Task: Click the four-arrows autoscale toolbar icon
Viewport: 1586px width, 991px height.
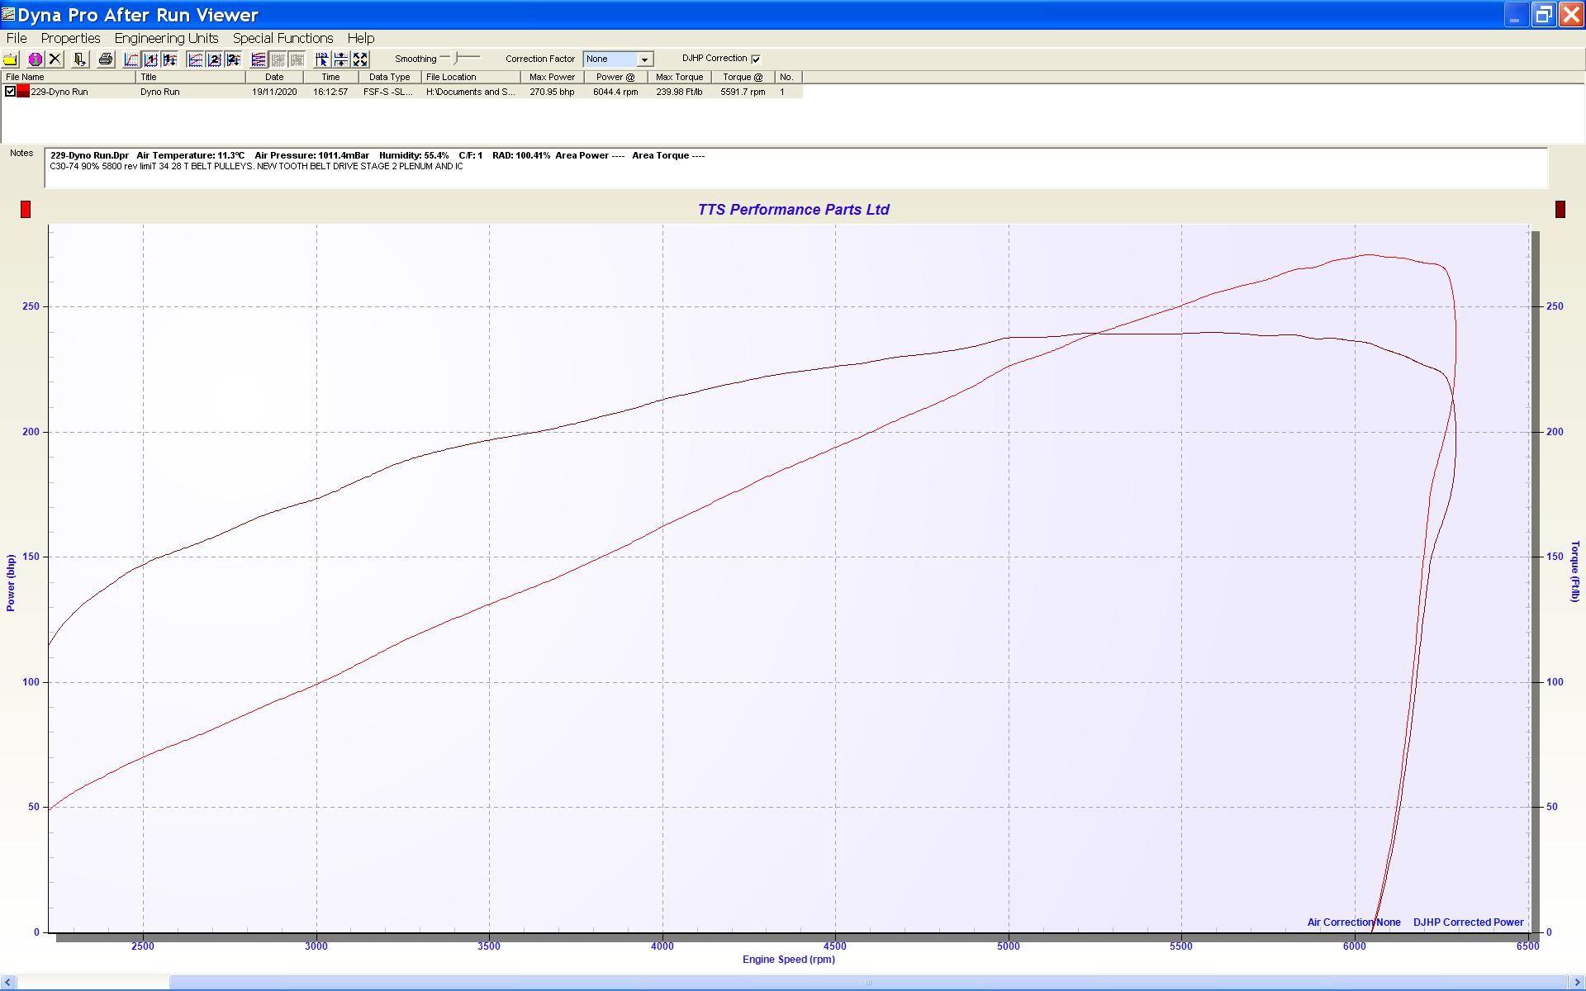Action: click(x=360, y=59)
